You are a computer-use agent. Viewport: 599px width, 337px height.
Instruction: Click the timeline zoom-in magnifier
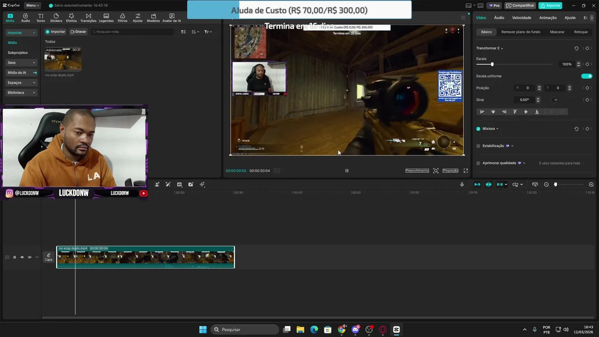[591, 184]
